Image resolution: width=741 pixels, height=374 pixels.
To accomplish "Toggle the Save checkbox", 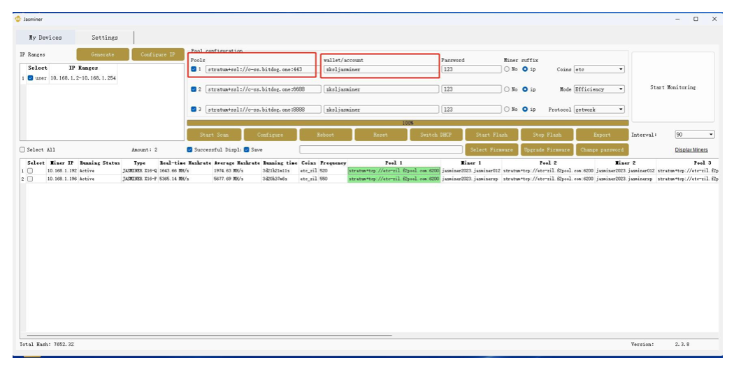I will [246, 149].
